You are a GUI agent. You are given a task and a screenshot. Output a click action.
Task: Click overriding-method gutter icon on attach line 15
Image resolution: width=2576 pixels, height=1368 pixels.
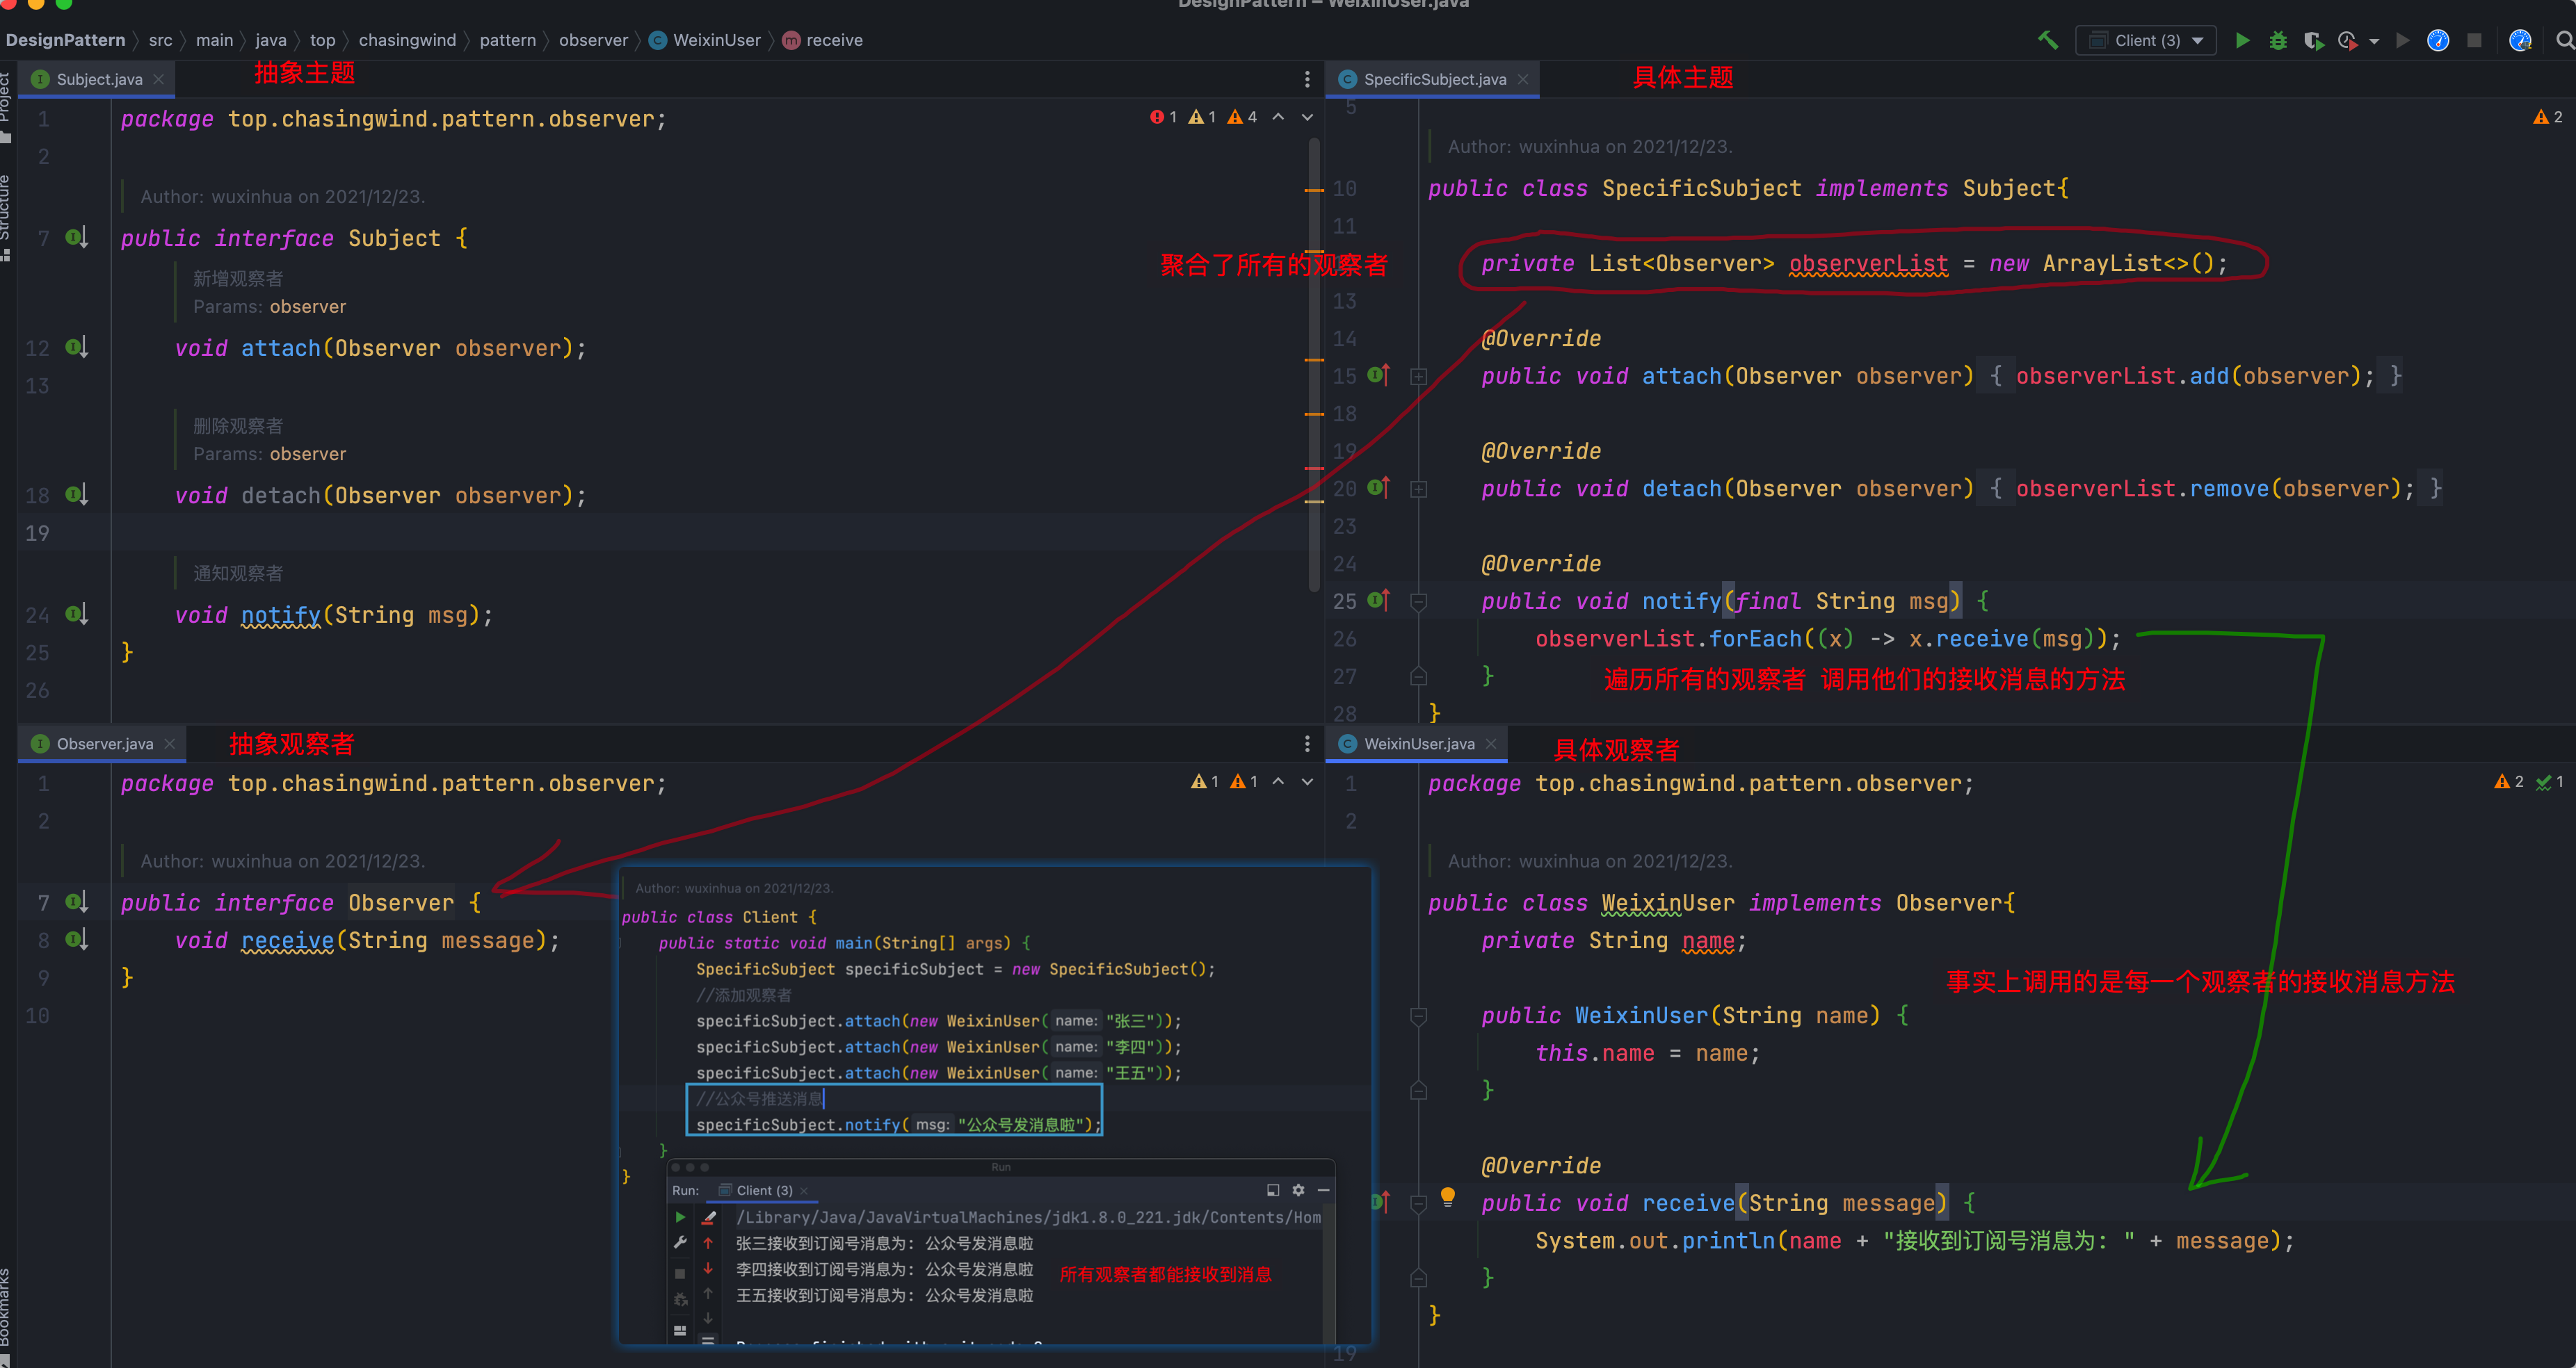[1378, 376]
